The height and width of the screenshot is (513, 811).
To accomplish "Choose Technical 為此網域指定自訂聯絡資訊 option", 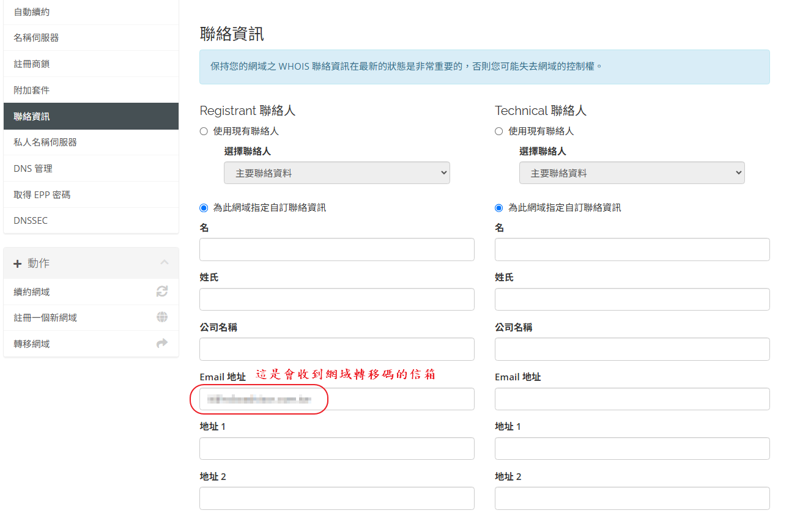I will click(x=498, y=208).
